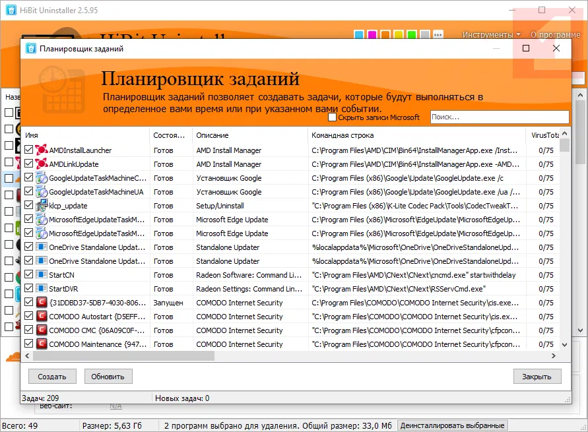Click VirusTotal 0/75 for AMDInstallLauncher
The width and height of the screenshot is (588, 432).
(x=546, y=150)
